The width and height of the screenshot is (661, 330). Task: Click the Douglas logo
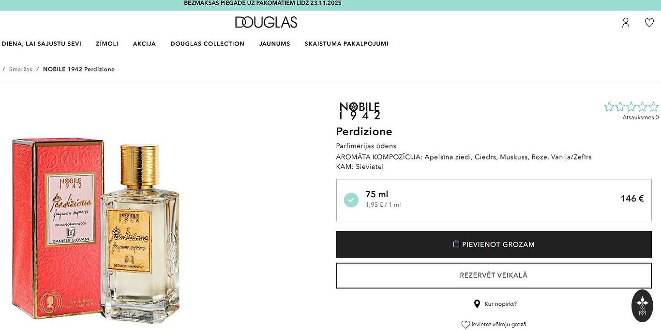point(266,22)
